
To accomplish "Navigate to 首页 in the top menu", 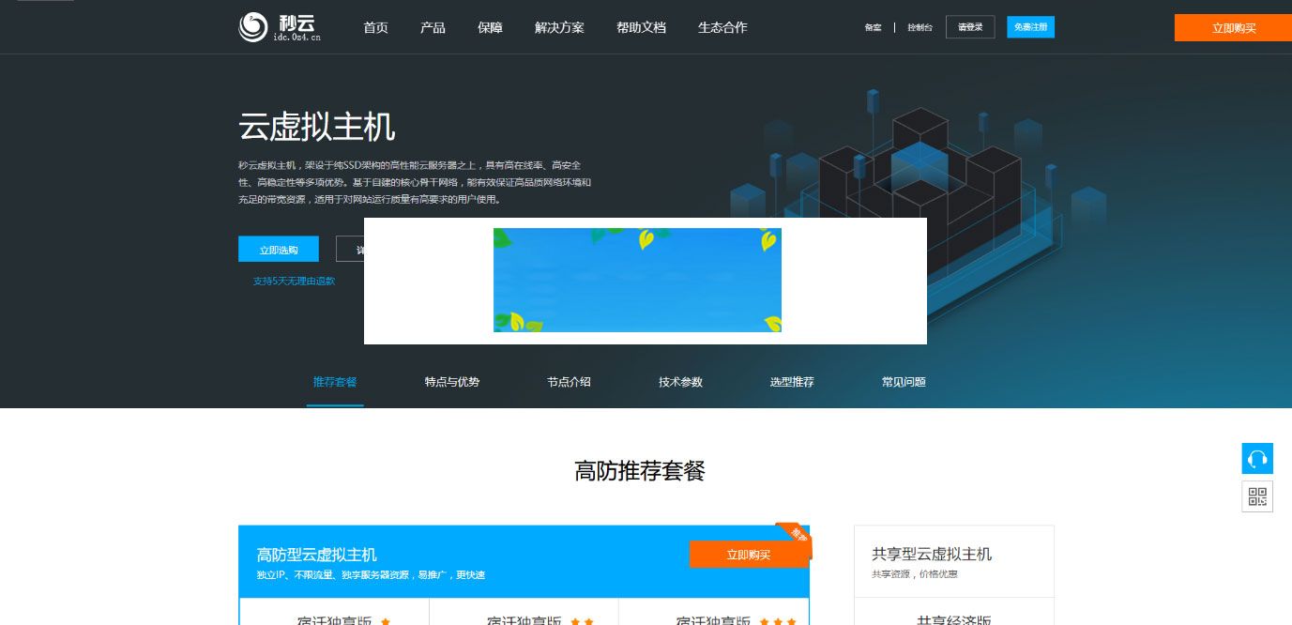I will [375, 27].
